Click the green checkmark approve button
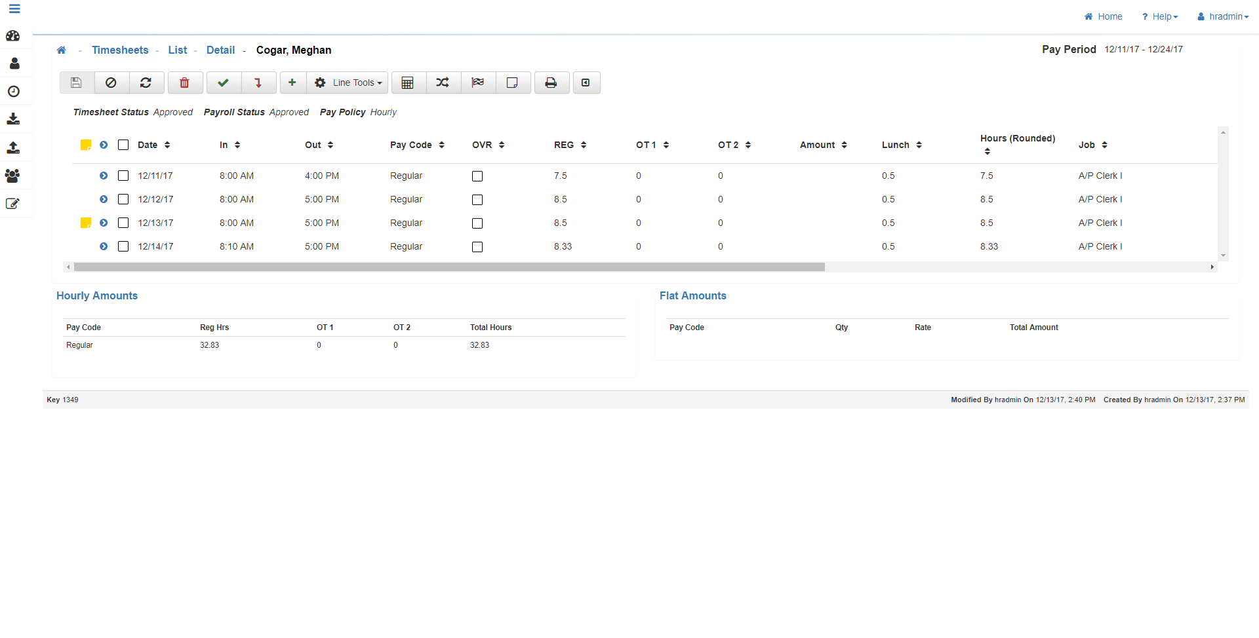Image resolution: width=1259 pixels, height=638 pixels. pyautogui.click(x=224, y=83)
